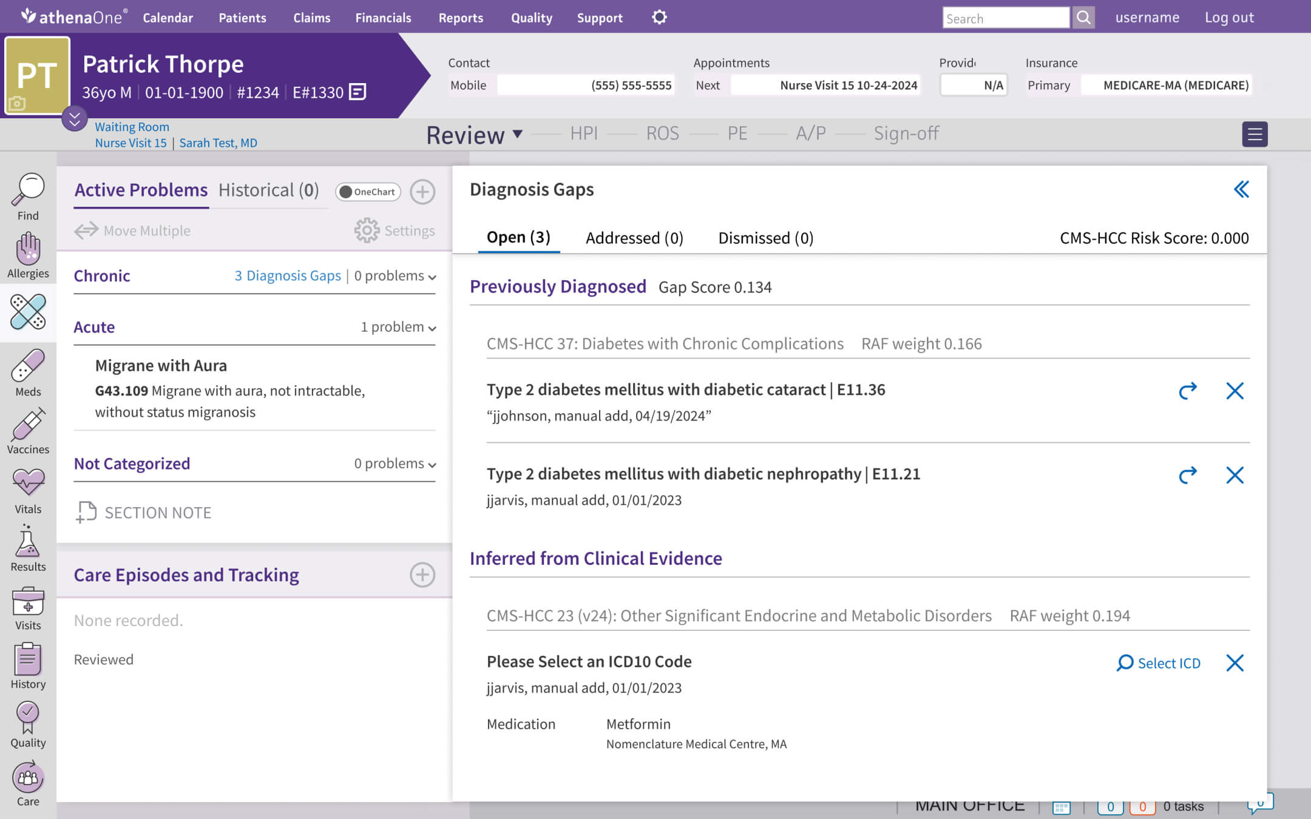Collapse the Diagnosis Gaps panel using the double chevron
Image resolution: width=1311 pixels, height=819 pixels.
(x=1241, y=189)
